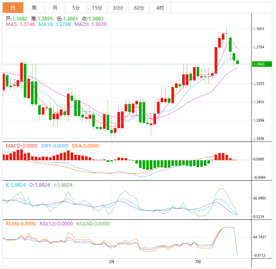Click the DEA value label
276x269 pixels.
[85, 146]
